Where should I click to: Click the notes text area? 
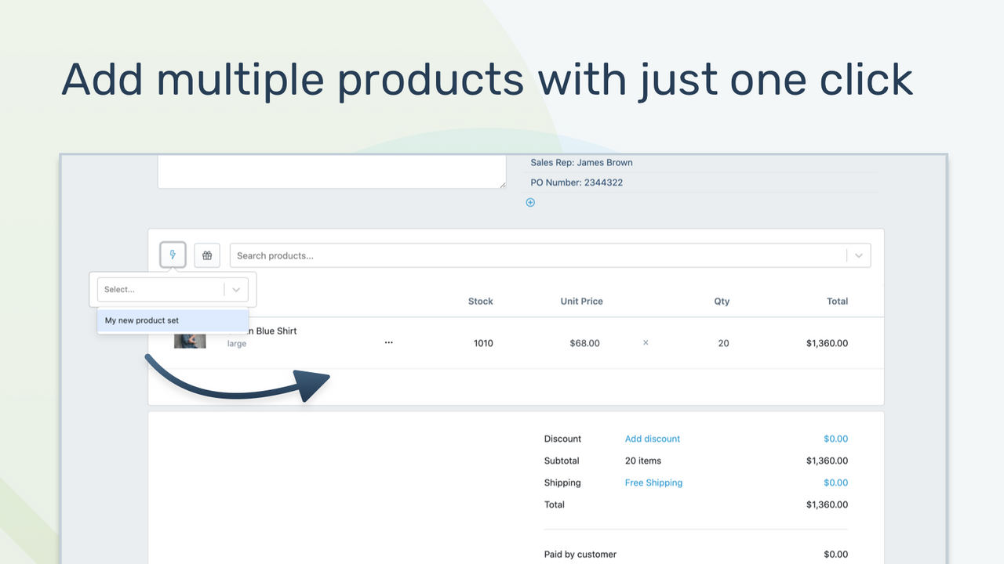click(x=332, y=172)
